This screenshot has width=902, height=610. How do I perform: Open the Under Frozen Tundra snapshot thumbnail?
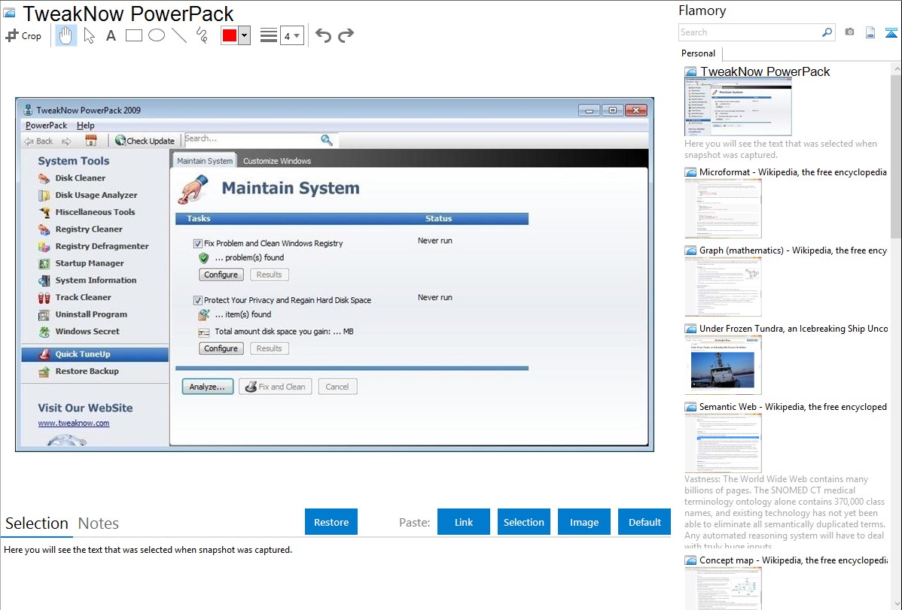(723, 365)
